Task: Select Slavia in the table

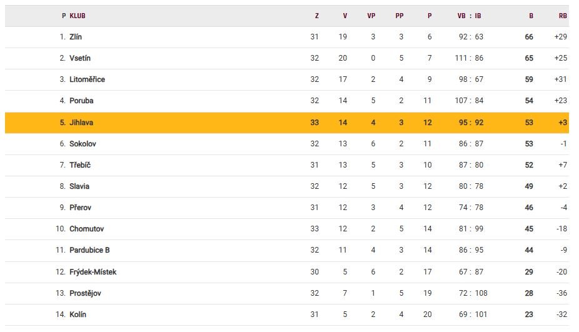Action: tap(79, 186)
